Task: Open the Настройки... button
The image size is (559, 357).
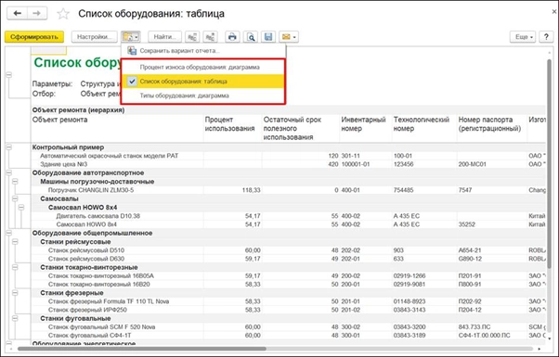Action: coord(95,37)
